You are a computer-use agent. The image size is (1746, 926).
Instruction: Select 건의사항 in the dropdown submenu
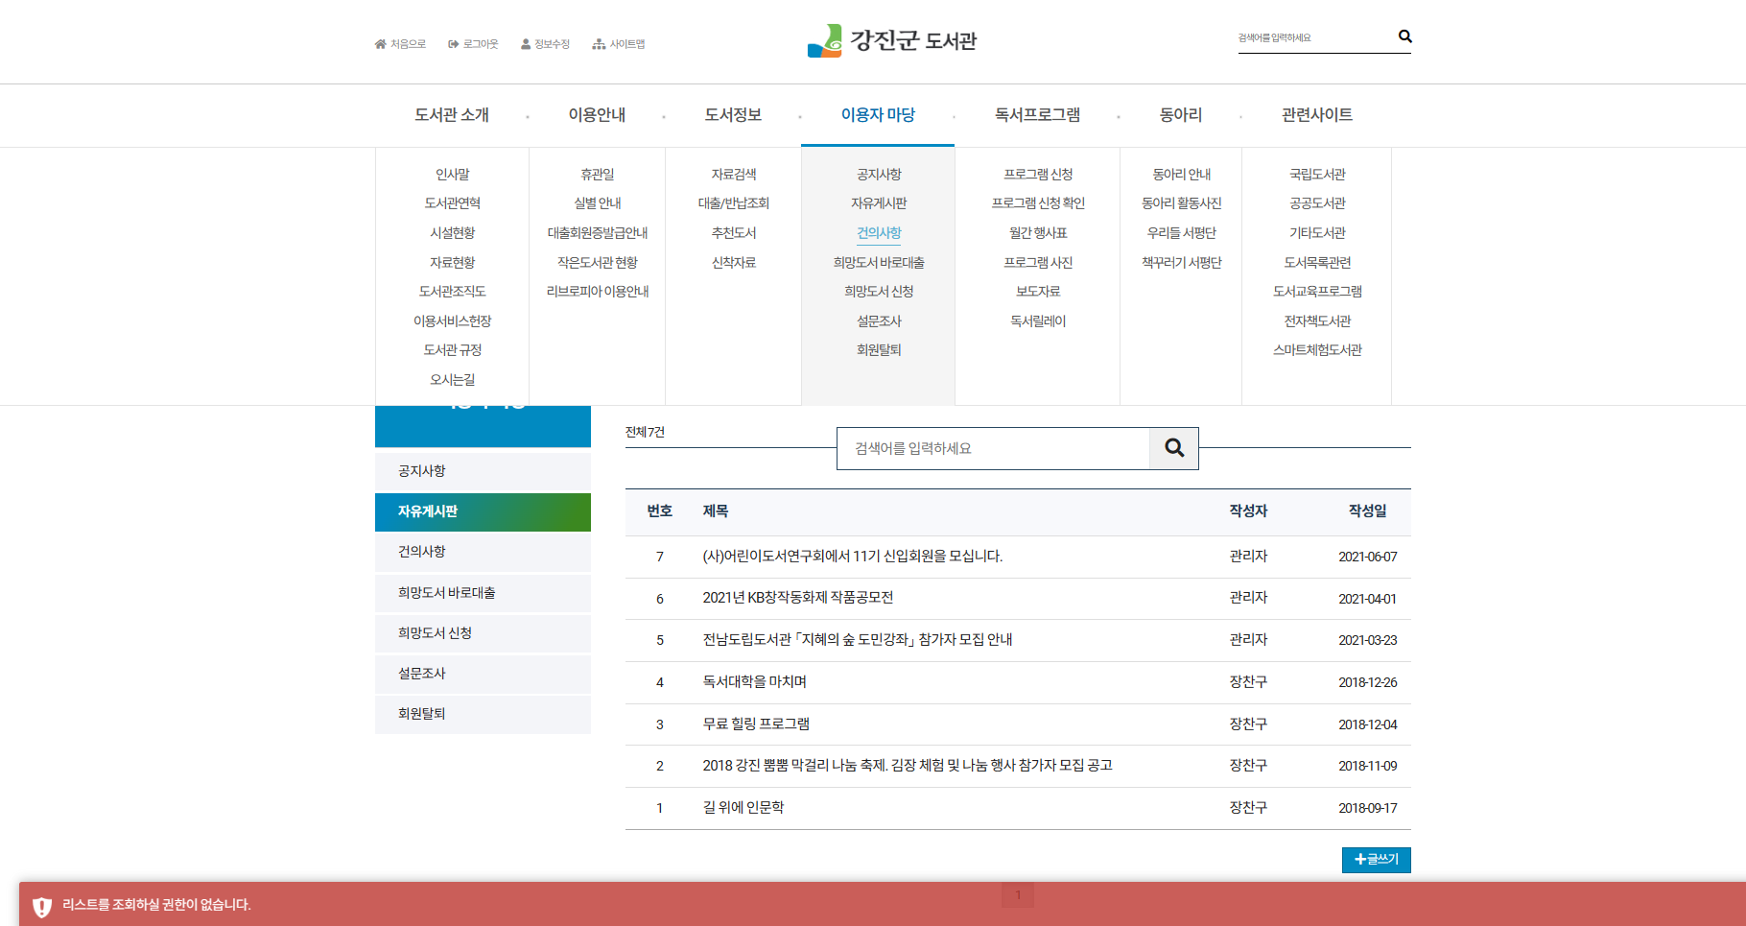(879, 233)
